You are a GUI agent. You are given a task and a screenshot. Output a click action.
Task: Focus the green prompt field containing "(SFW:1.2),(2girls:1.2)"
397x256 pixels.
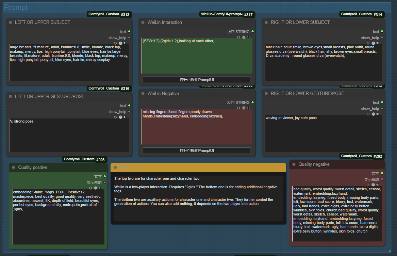point(197,56)
